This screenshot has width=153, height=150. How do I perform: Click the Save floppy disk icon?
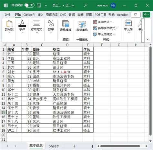39,5
